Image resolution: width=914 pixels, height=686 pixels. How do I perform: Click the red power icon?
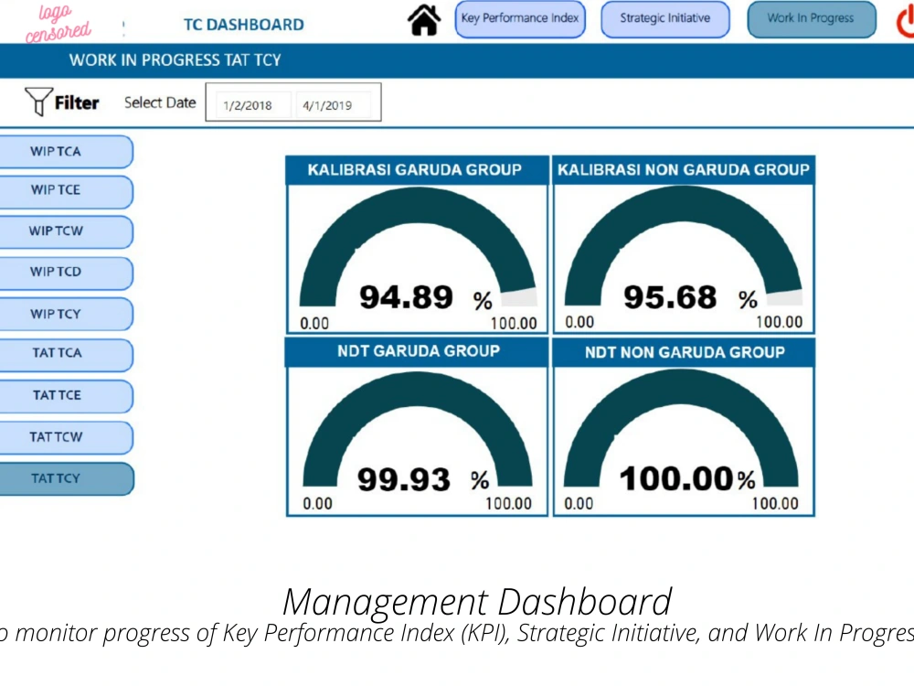[905, 22]
